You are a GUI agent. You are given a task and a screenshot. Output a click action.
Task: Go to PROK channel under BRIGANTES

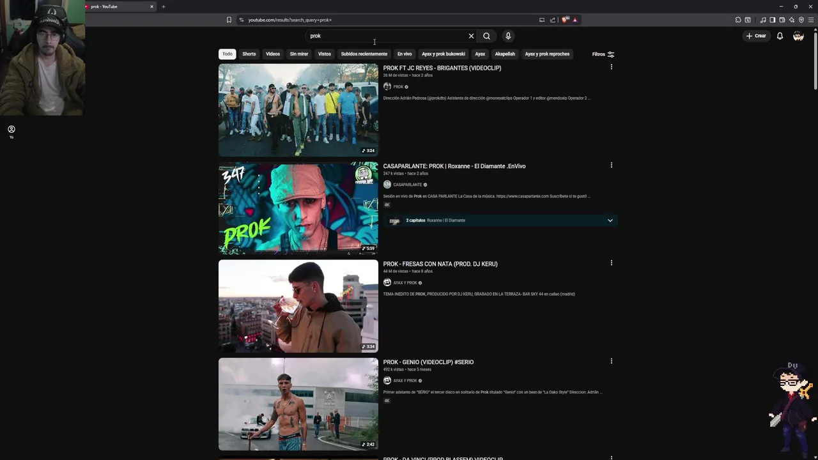click(x=399, y=87)
